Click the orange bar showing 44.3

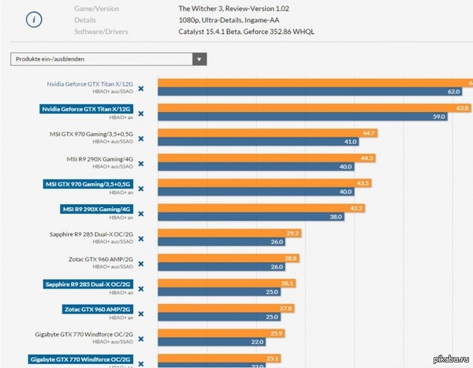(x=266, y=158)
